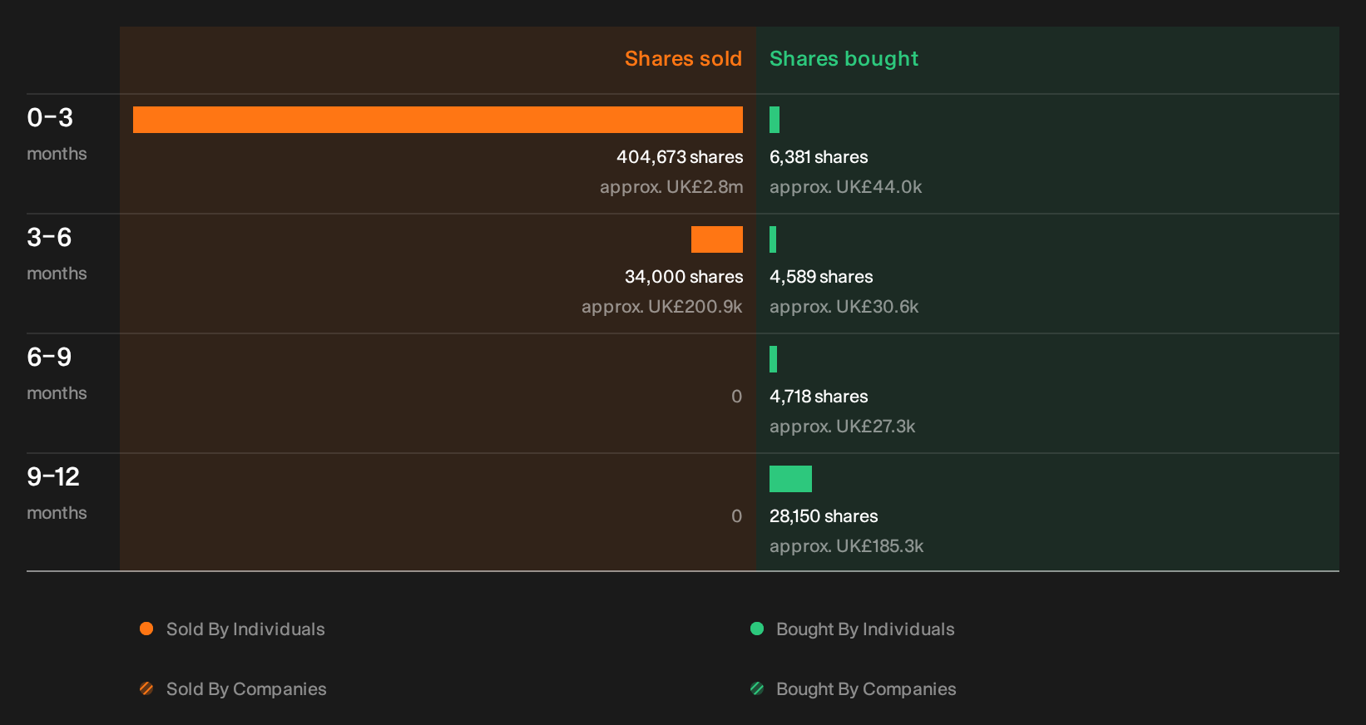Click the Shares bought column header
The image size is (1366, 725).
[844, 59]
